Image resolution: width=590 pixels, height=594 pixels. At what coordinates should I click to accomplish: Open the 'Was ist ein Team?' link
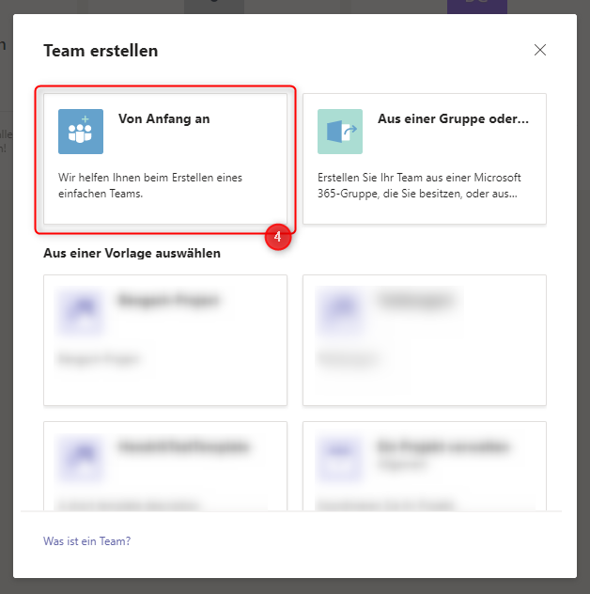coord(86,541)
